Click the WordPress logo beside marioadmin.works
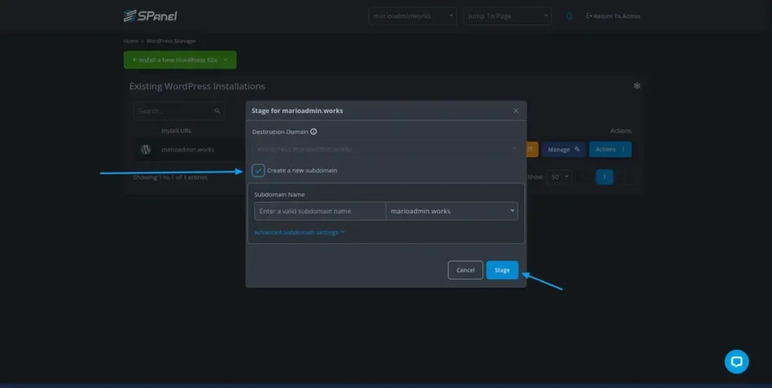772x388 pixels. pyautogui.click(x=146, y=149)
